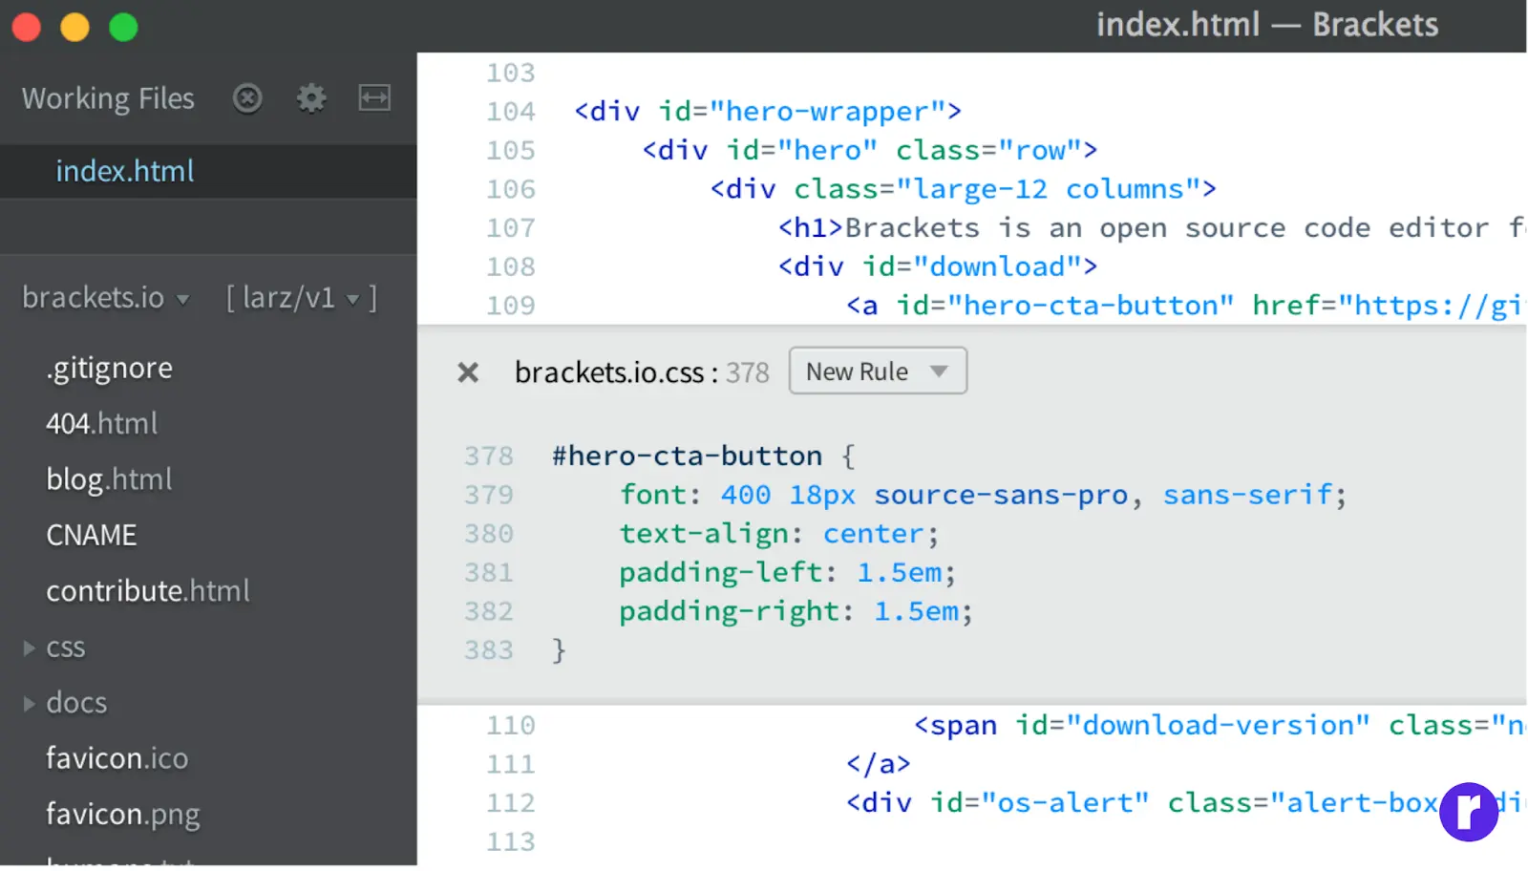
Task: Open contribute.html in the file tree
Action: click(148, 591)
